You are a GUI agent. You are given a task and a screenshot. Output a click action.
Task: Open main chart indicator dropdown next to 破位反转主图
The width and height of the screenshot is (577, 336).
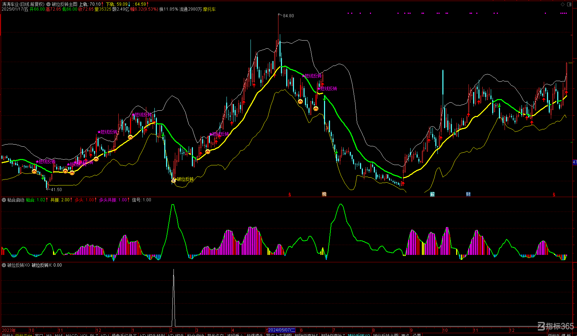[48, 4]
